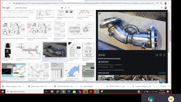The image size is (181, 102).
Task: Bookmark this page with the star icon
Action: coord(161,3)
